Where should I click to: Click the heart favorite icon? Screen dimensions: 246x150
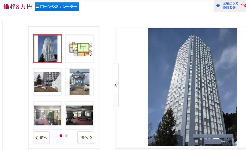(x=218, y=6)
